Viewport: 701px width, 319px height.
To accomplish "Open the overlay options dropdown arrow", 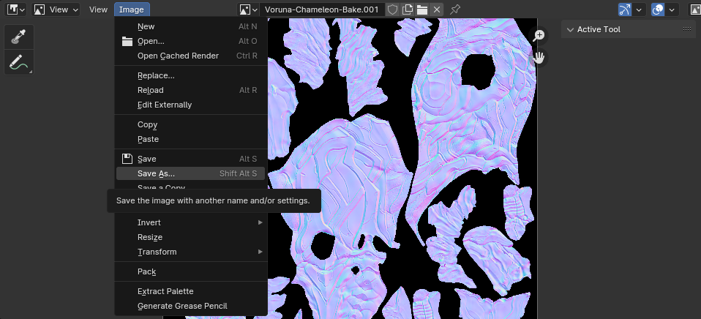I will 672,10.
